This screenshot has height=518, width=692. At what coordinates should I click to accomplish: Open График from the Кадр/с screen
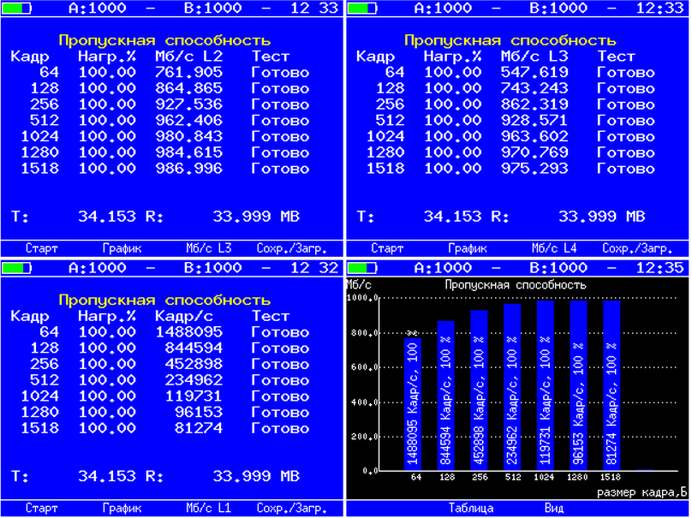click(x=122, y=509)
